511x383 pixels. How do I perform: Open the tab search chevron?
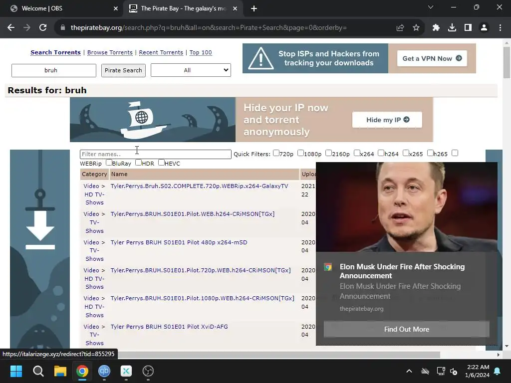431,7
